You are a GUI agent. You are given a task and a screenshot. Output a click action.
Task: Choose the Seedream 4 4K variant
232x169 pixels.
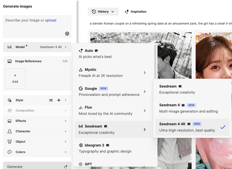tap(192, 127)
